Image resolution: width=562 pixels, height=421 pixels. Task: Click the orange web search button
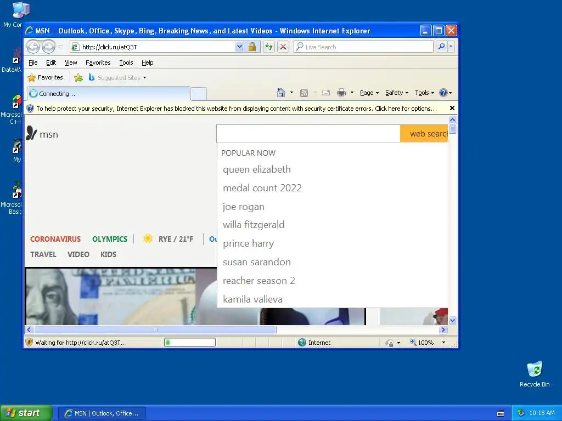(424, 134)
